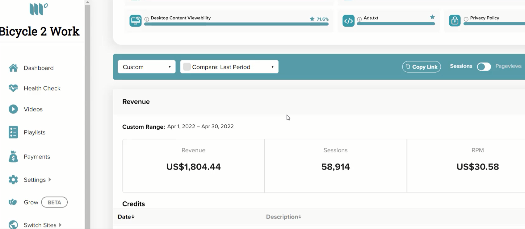Click the date range Apr 1, 2022 – Apr 30, 2022
525x229 pixels.
[x=200, y=127]
